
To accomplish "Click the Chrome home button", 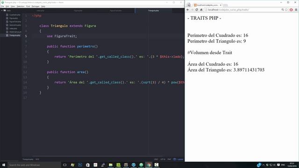I will tap(201, 10).
